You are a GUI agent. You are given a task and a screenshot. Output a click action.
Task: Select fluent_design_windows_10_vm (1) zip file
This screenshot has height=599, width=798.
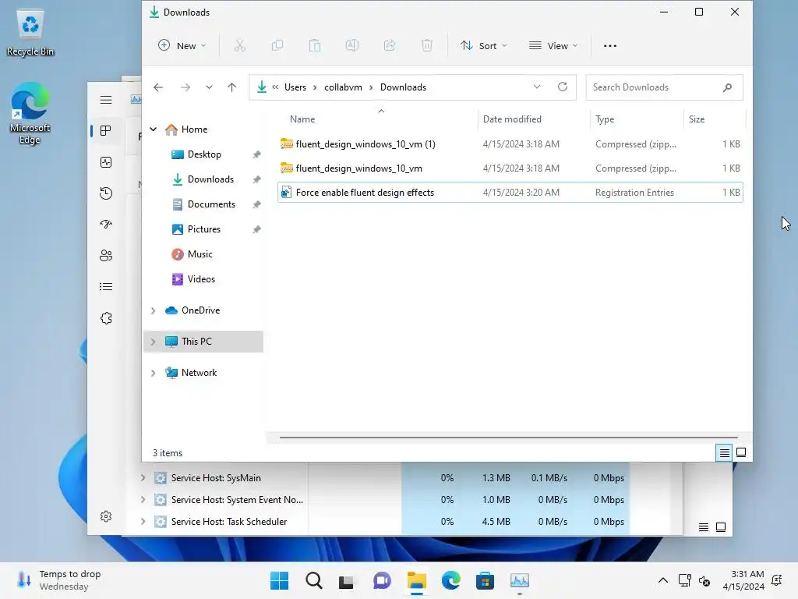click(510, 144)
